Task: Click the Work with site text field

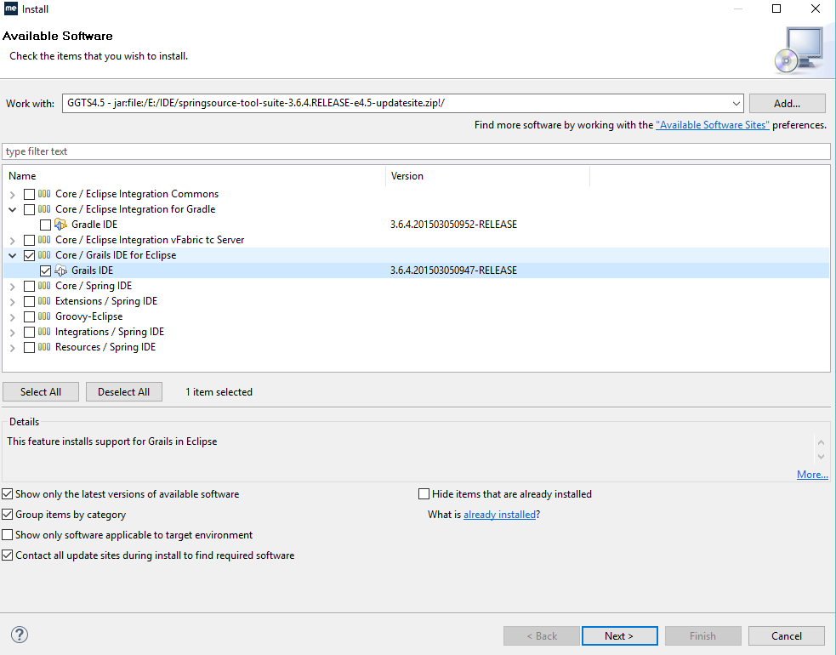Action: (395, 104)
